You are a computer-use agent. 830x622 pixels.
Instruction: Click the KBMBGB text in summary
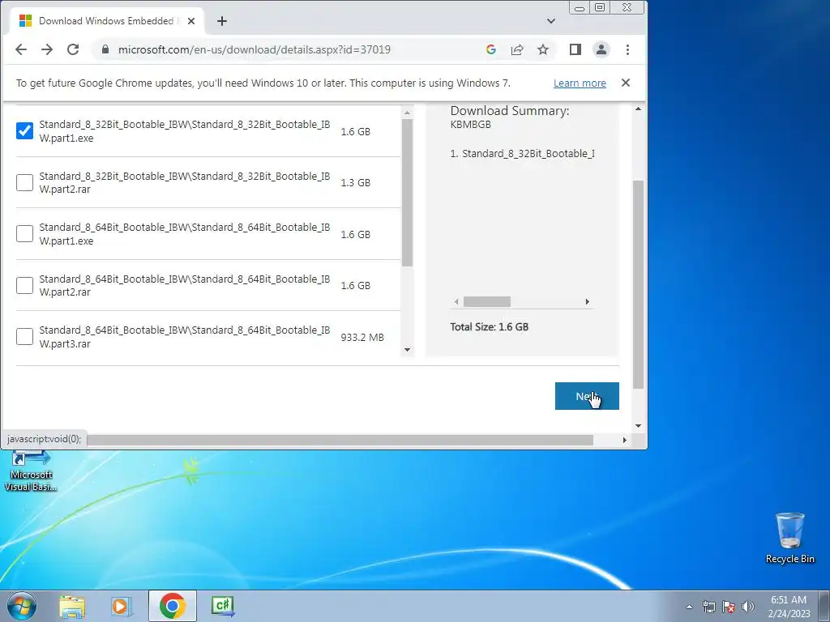tap(471, 125)
